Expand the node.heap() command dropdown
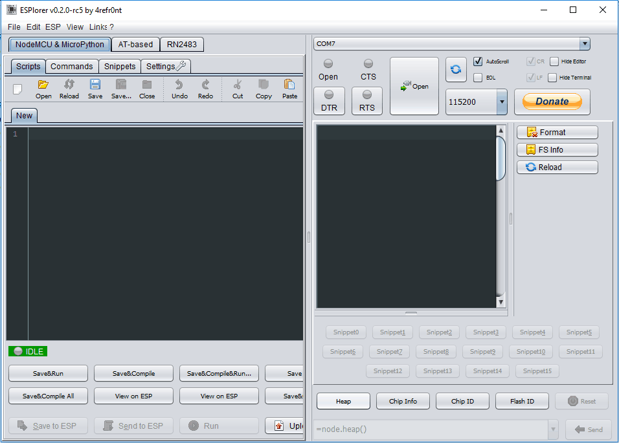Viewport: 619px width, 443px height. pos(553,429)
